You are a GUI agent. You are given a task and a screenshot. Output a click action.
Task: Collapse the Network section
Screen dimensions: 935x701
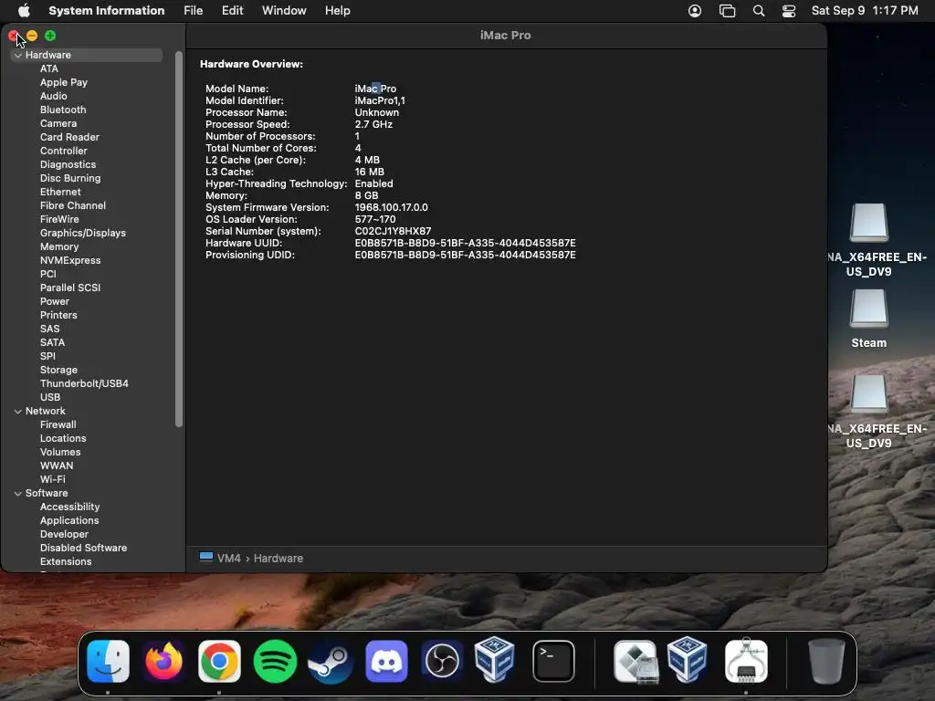tap(18, 412)
